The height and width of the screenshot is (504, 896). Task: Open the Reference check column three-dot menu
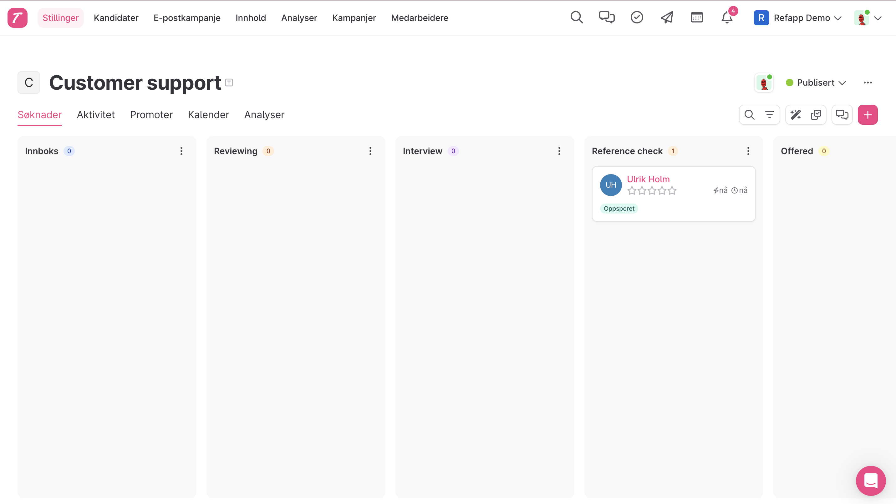click(748, 151)
